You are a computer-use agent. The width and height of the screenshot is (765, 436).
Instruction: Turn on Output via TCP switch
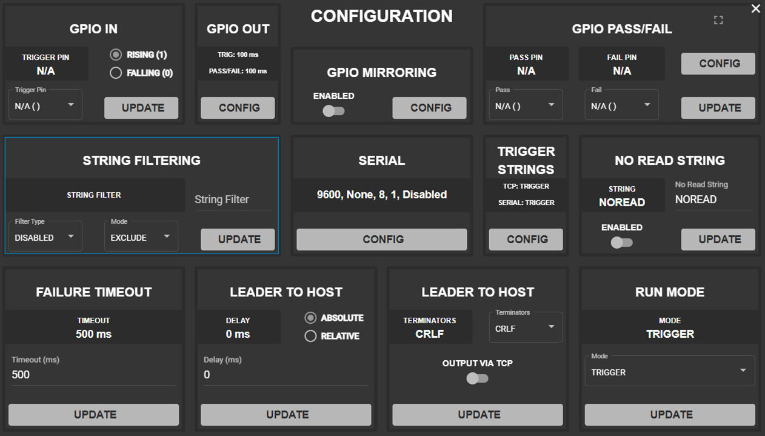[x=477, y=378]
